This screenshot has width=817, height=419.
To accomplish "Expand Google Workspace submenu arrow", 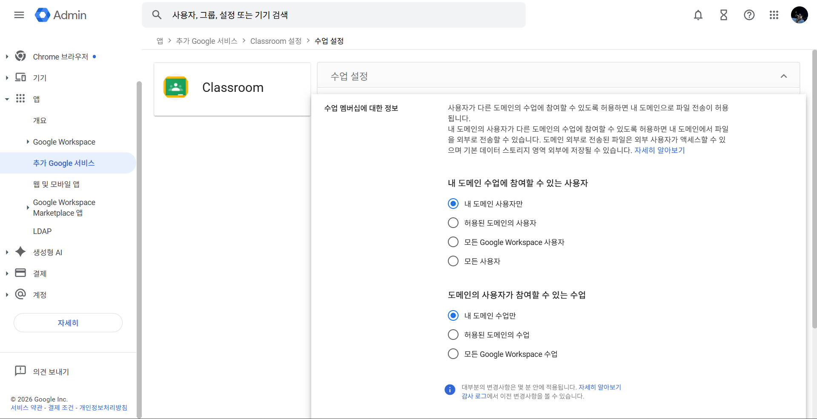I will 28,142.
